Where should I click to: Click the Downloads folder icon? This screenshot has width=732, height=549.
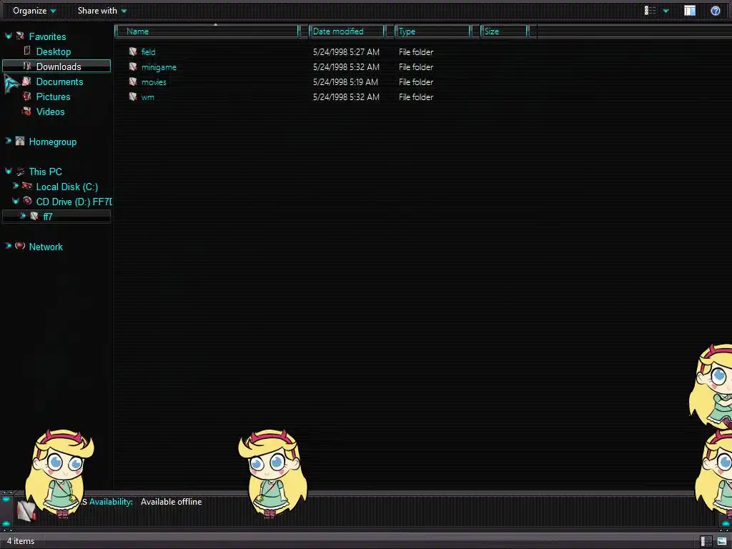tap(27, 66)
